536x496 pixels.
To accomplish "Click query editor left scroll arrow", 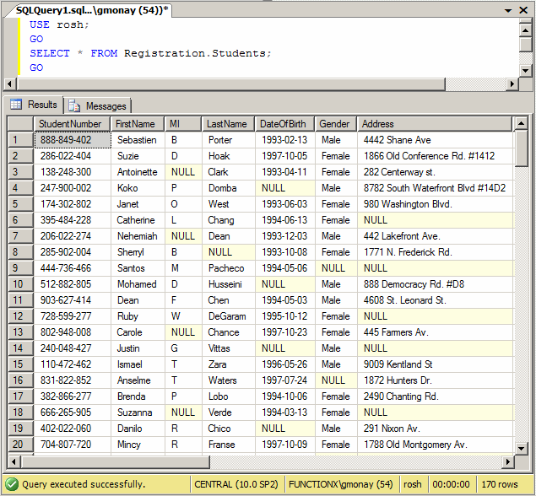I will 9,84.
